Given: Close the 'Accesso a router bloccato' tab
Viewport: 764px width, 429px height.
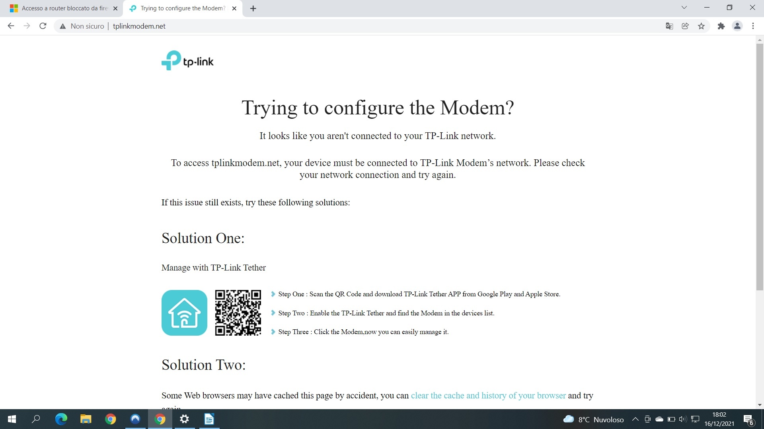Looking at the screenshot, I should pyautogui.click(x=115, y=8).
